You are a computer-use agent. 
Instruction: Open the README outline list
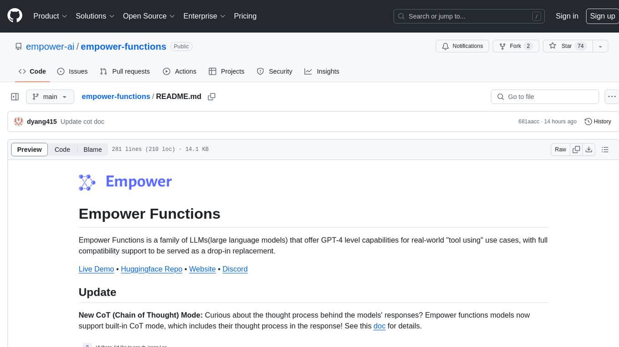click(605, 149)
